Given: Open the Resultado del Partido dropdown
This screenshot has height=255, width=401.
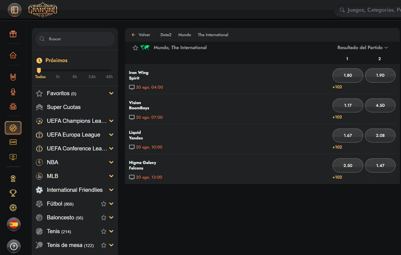Looking at the screenshot, I should [x=363, y=47].
